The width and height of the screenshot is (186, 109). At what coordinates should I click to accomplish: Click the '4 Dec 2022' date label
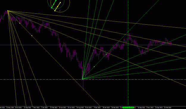click(97, 108)
